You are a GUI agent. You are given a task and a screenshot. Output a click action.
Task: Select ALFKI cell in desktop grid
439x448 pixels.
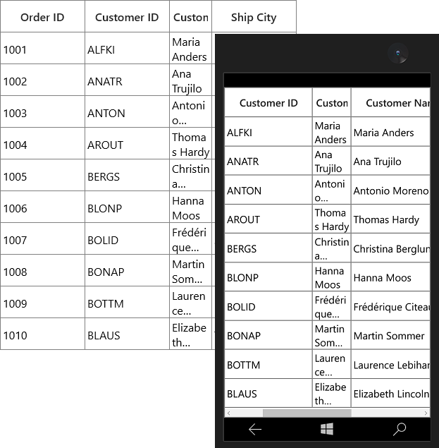click(x=127, y=48)
